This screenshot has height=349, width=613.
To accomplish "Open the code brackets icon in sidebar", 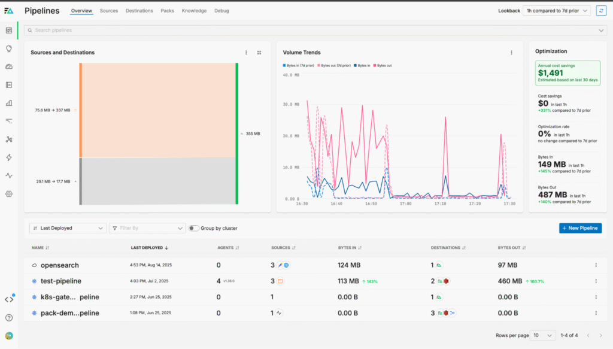I will pyautogui.click(x=9, y=299).
